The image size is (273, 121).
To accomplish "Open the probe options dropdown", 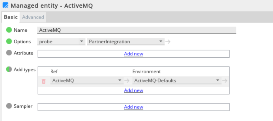I will click(x=61, y=42).
